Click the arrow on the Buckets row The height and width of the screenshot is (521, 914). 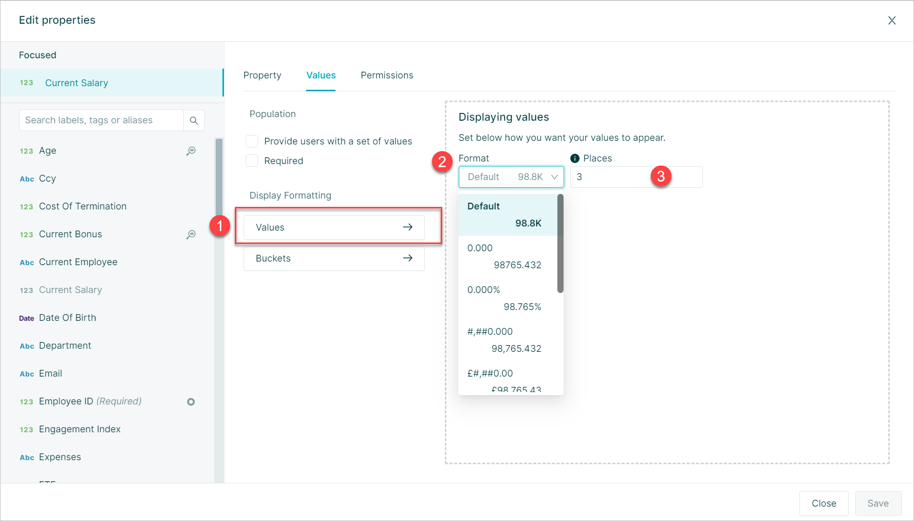408,258
